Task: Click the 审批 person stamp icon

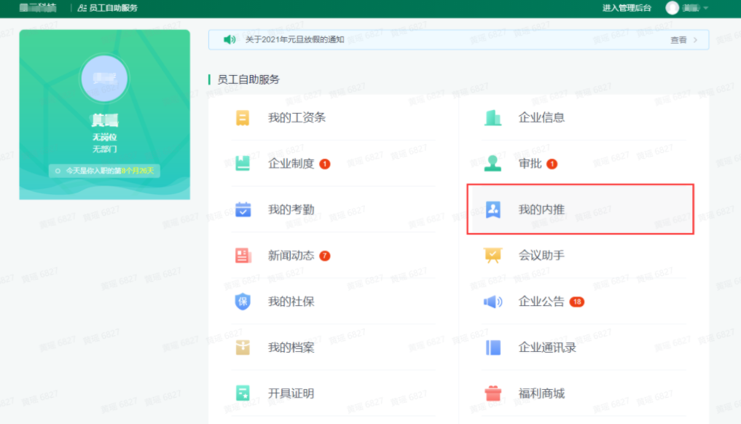Action: coord(493,163)
